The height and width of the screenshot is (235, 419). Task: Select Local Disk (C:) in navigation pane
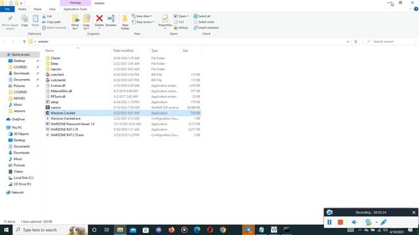click(24, 178)
